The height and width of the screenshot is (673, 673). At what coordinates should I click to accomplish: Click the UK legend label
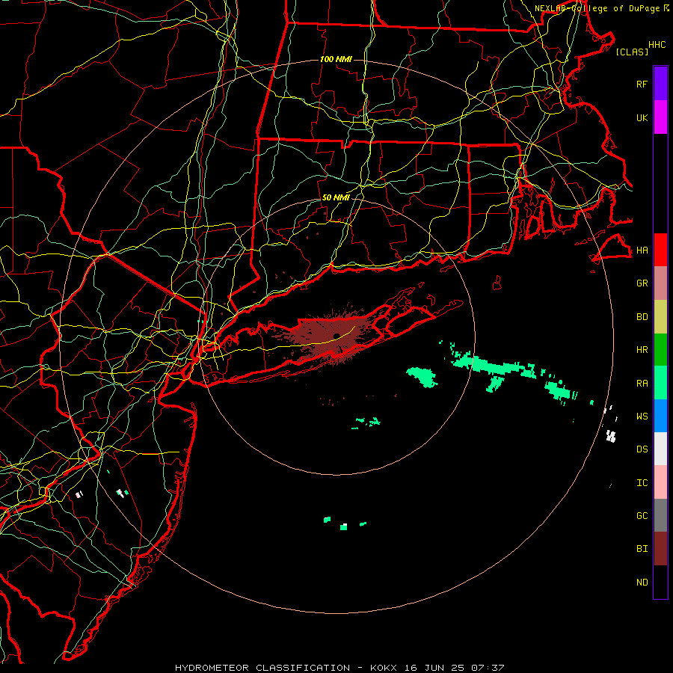(x=642, y=117)
